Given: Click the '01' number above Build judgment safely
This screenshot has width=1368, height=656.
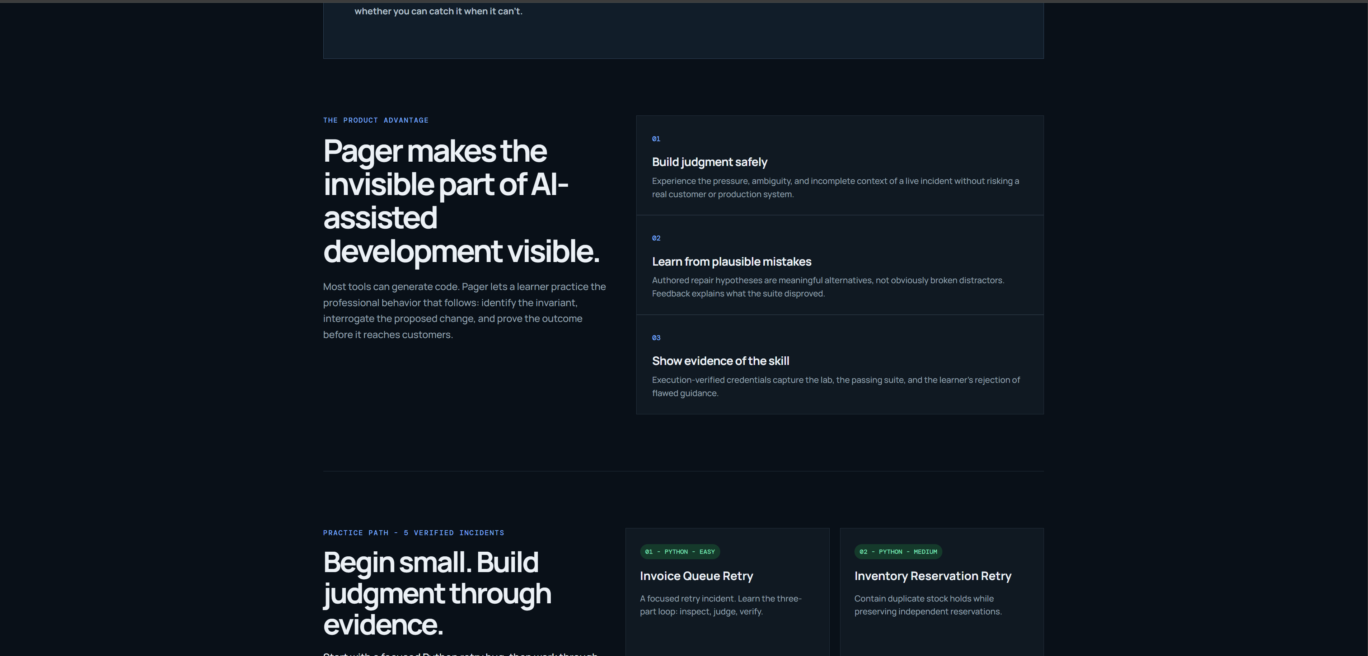Looking at the screenshot, I should (x=656, y=139).
